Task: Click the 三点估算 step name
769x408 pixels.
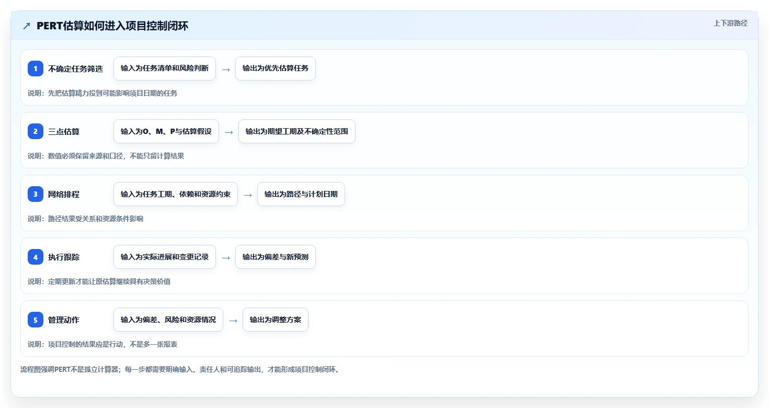Action: point(64,131)
